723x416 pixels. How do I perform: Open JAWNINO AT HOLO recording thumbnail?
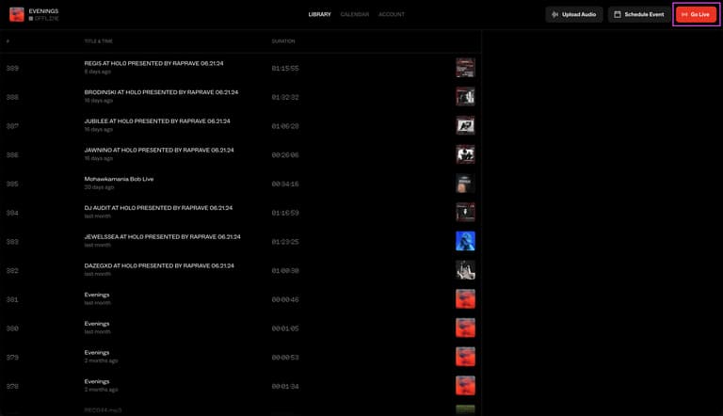465,154
